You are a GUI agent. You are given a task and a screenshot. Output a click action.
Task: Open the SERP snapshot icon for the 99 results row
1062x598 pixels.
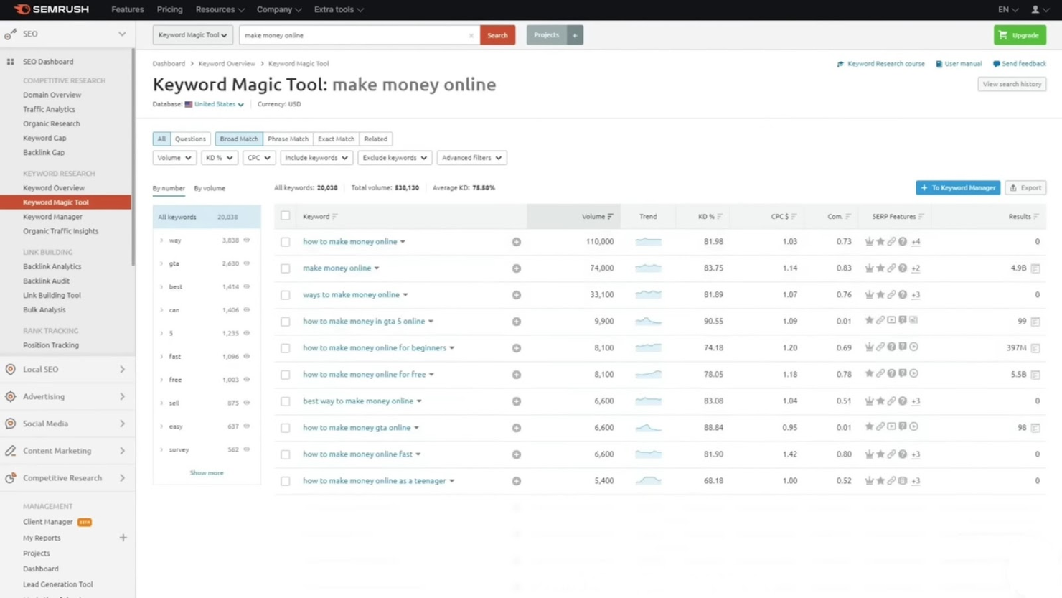tap(1035, 322)
